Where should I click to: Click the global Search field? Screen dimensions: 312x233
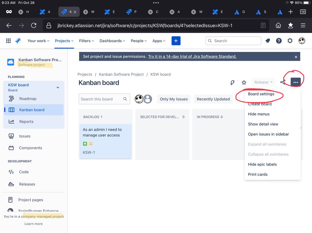click(233, 41)
